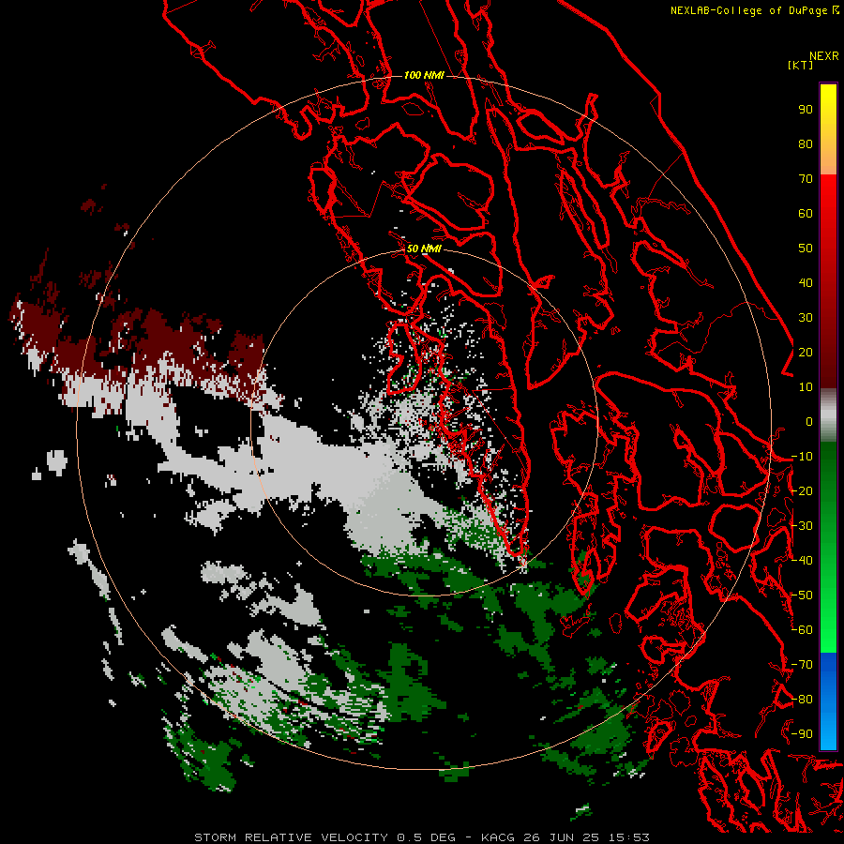Screen dimensions: 844x844
Task: Click the -30 value on the velocity scale
Action: click(x=802, y=526)
